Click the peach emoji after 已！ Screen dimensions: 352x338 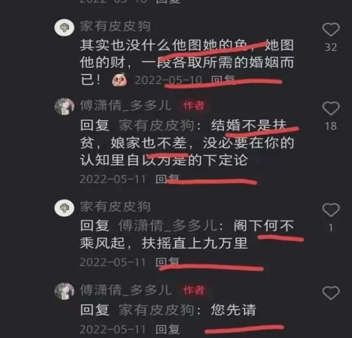tap(120, 79)
